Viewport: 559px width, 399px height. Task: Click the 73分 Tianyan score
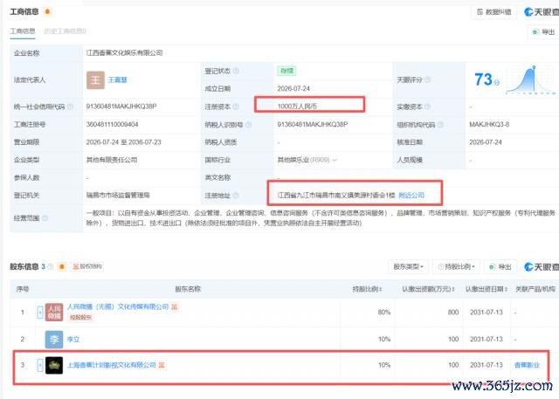pos(487,79)
